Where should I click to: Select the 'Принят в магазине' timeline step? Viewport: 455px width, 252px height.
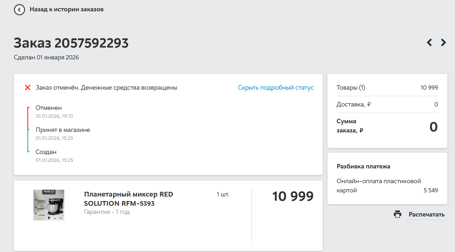(x=63, y=130)
